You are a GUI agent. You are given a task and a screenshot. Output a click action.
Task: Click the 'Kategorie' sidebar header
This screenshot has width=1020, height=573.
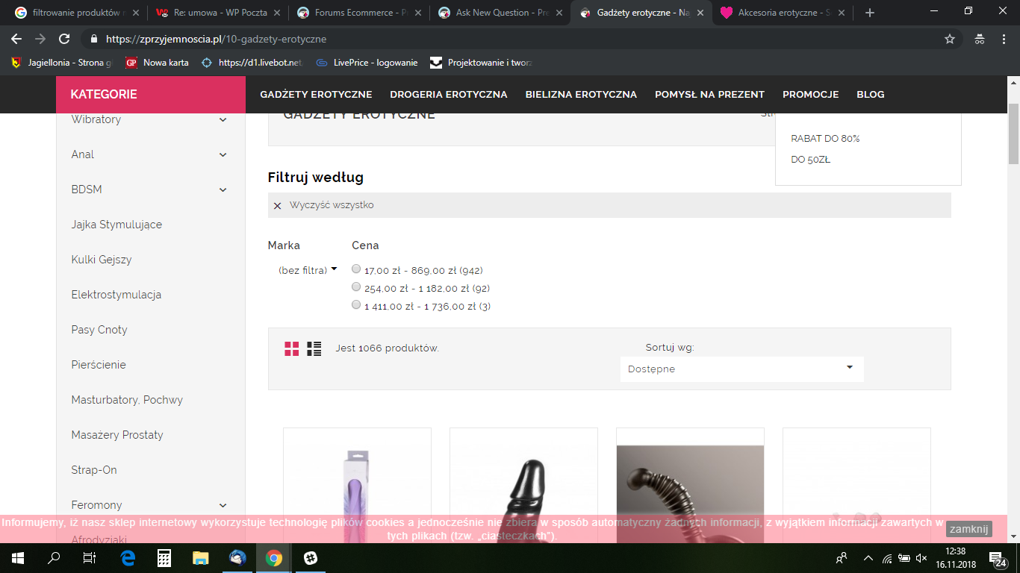151,95
